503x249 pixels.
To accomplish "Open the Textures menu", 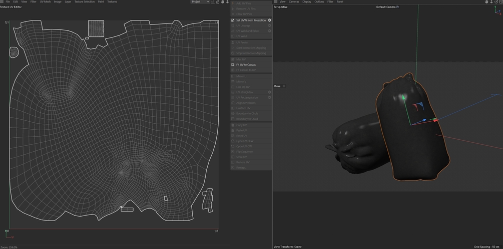I will click(x=112, y=1).
